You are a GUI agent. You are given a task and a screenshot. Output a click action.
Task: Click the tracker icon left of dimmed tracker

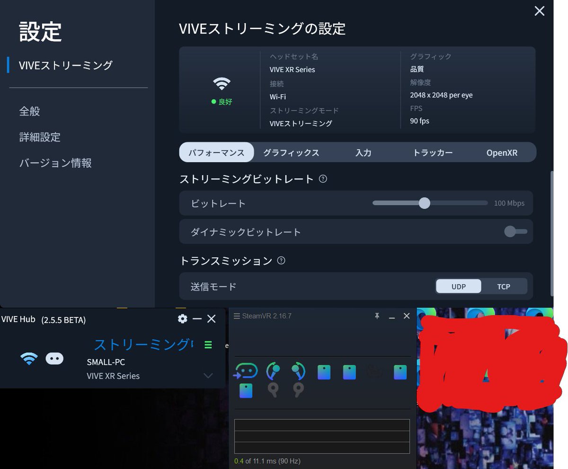click(x=349, y=372)
